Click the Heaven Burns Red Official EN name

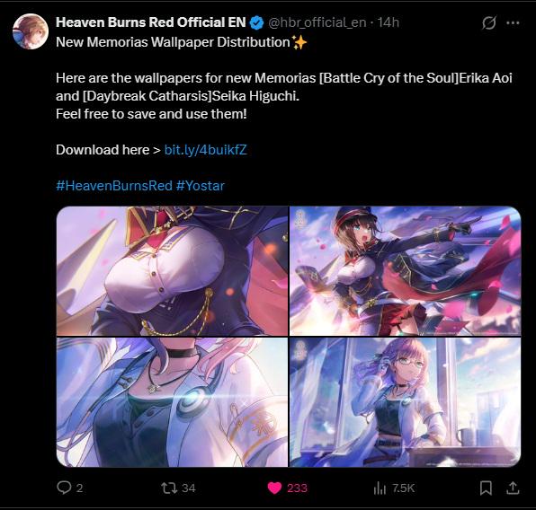151,22
